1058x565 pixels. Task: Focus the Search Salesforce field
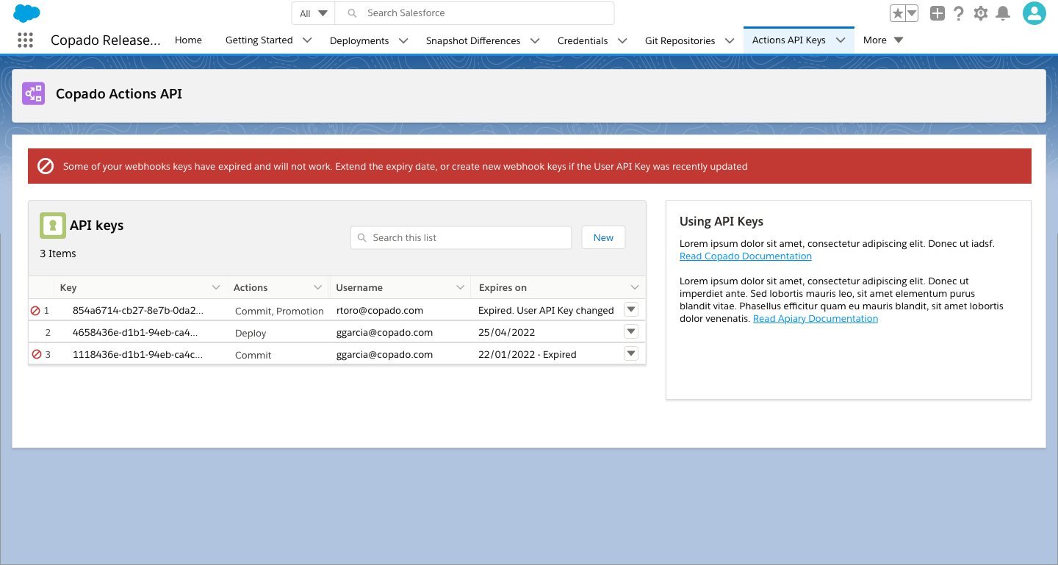tap(475, 13)
